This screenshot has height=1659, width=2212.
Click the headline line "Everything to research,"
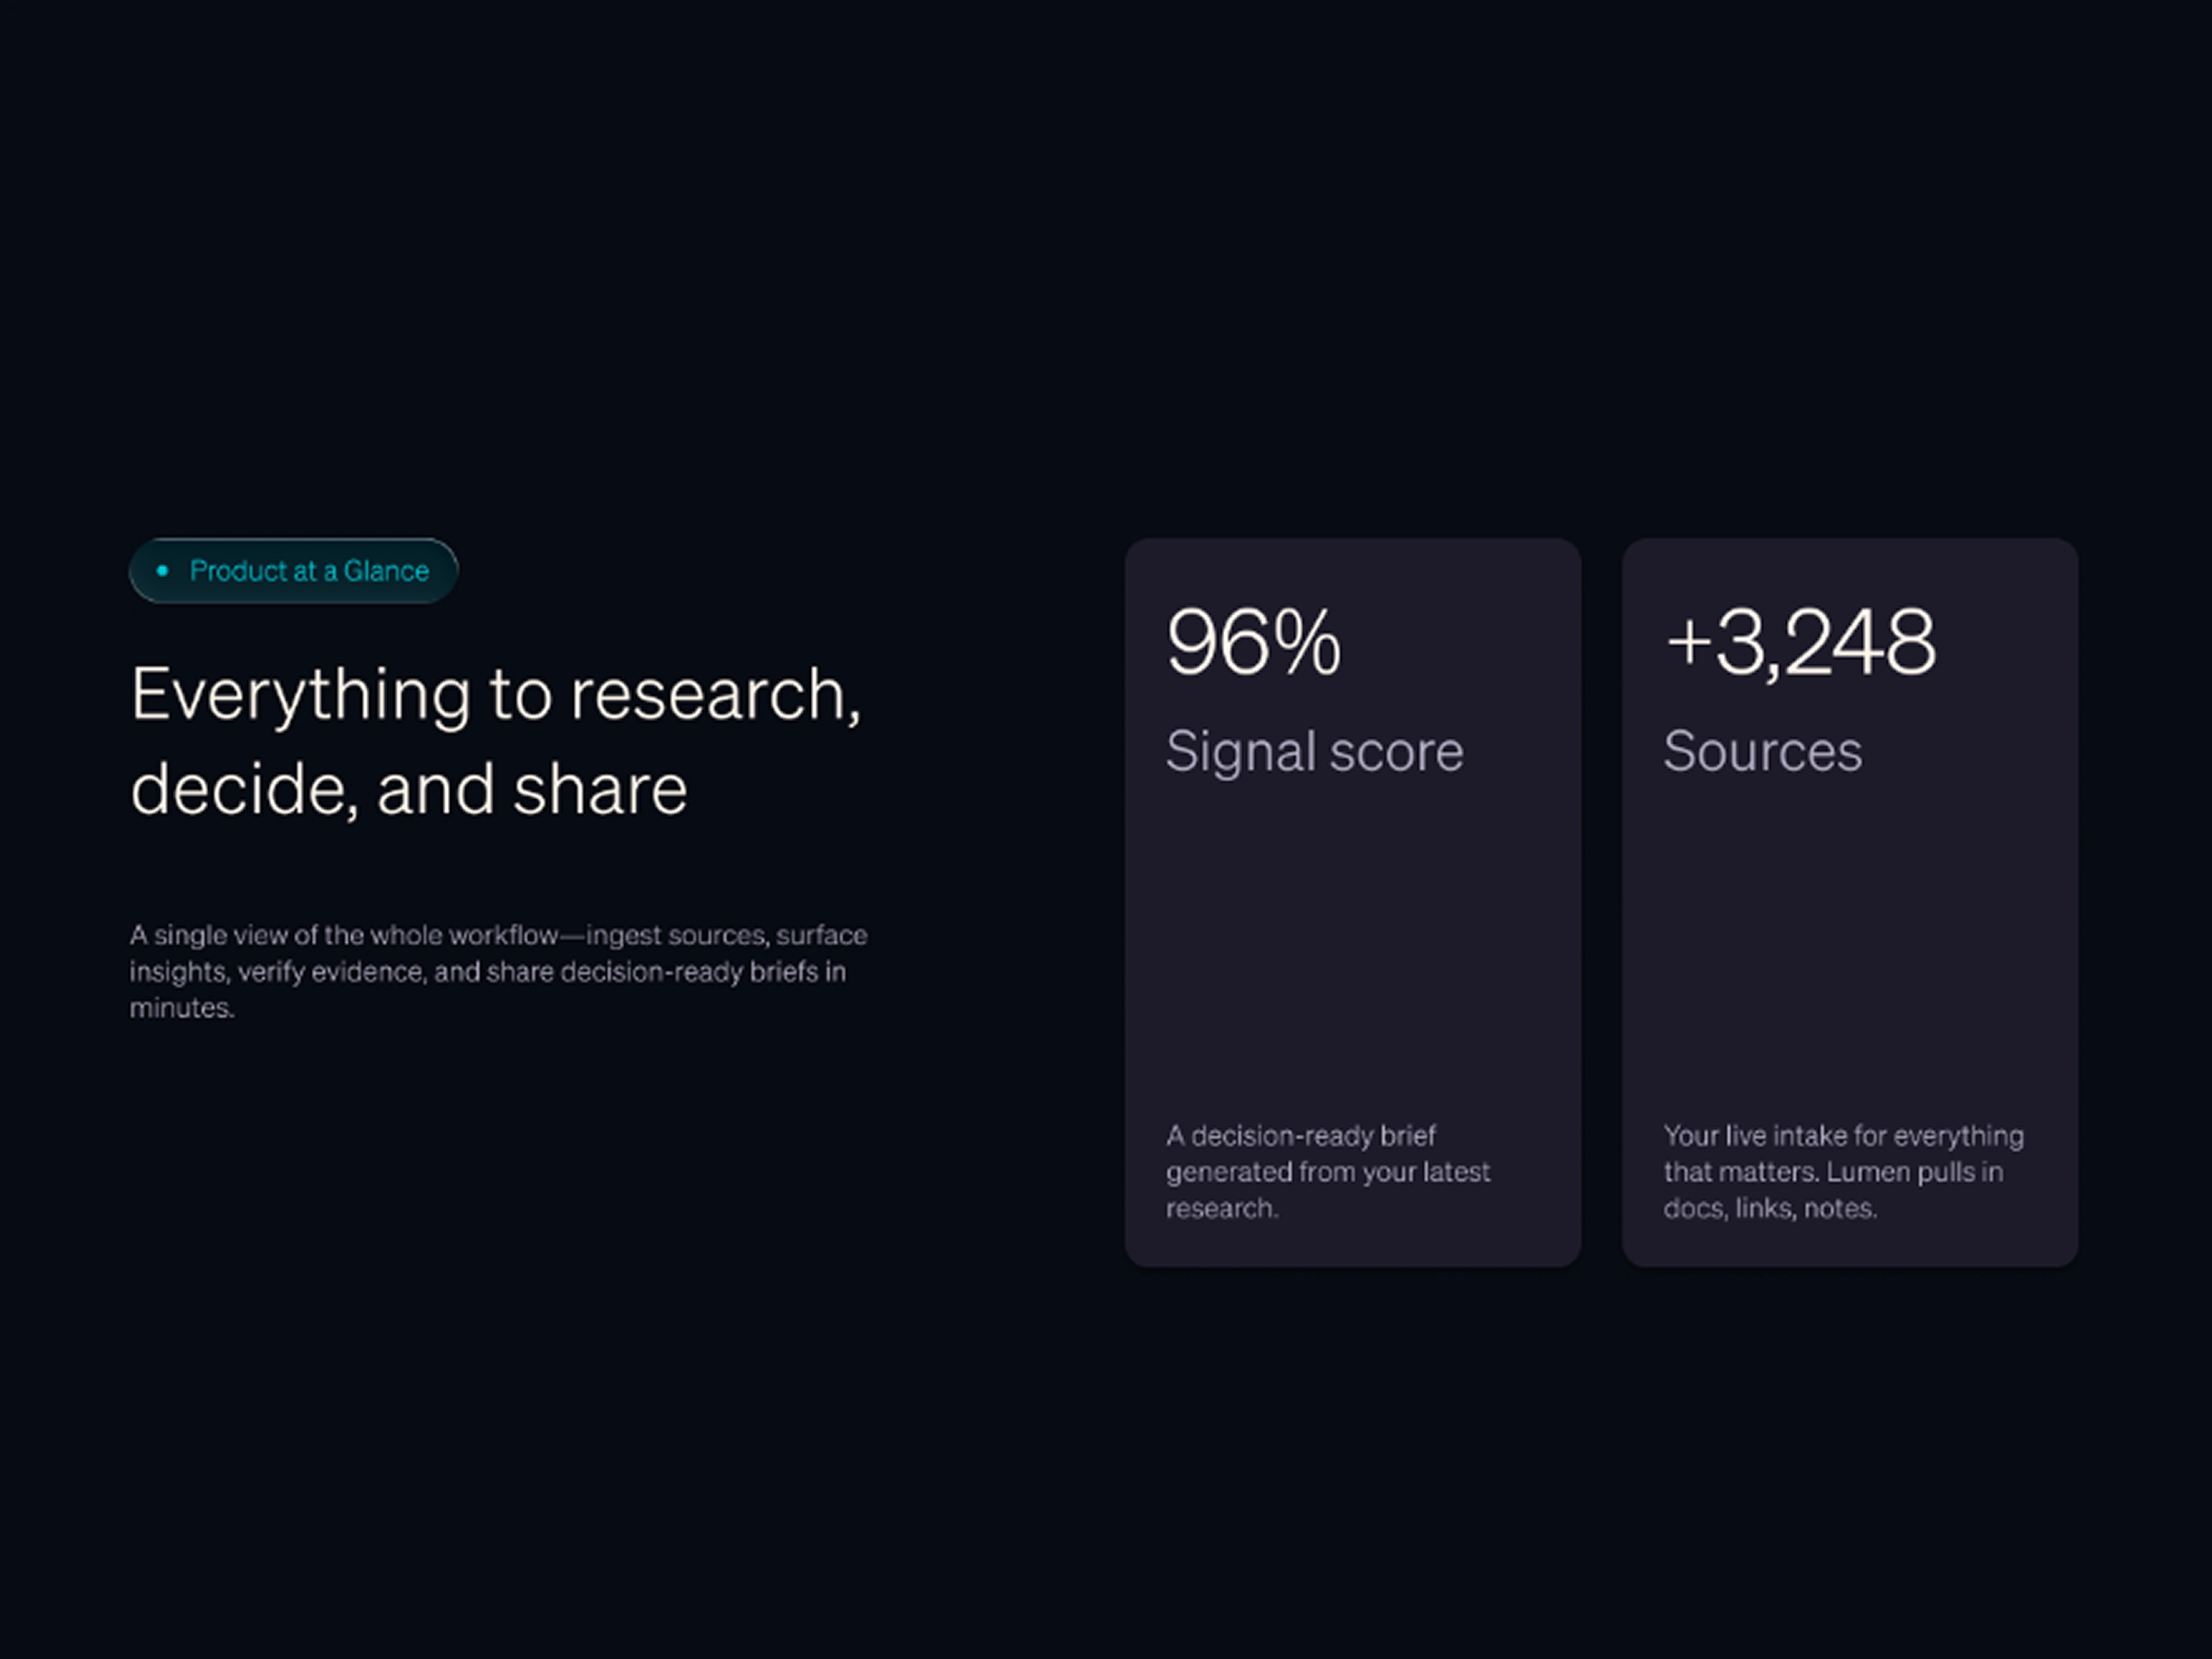pos(495,694)
